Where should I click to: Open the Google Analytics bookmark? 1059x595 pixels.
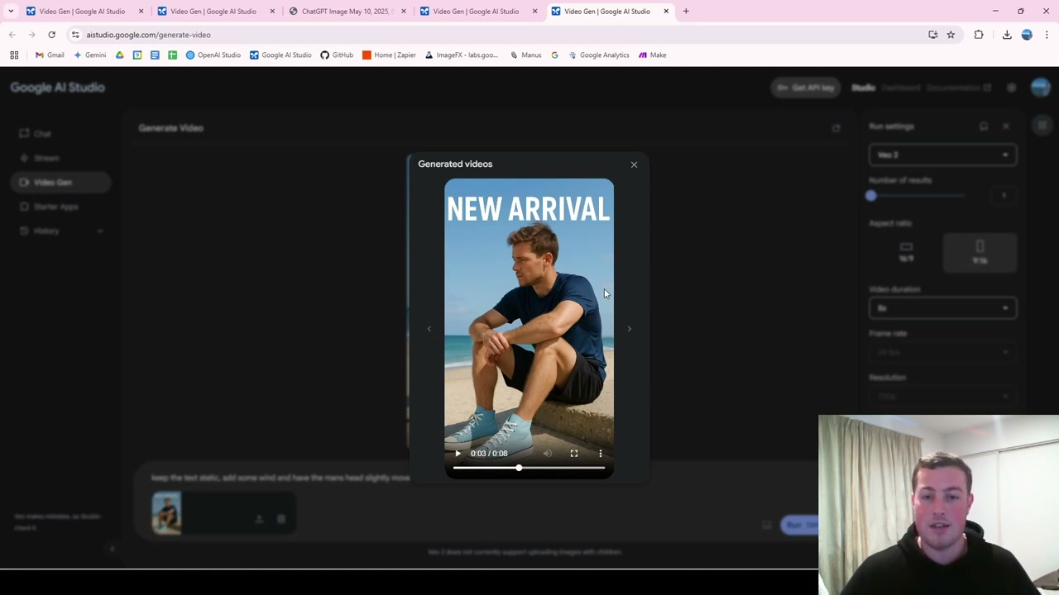coord(599,55)
